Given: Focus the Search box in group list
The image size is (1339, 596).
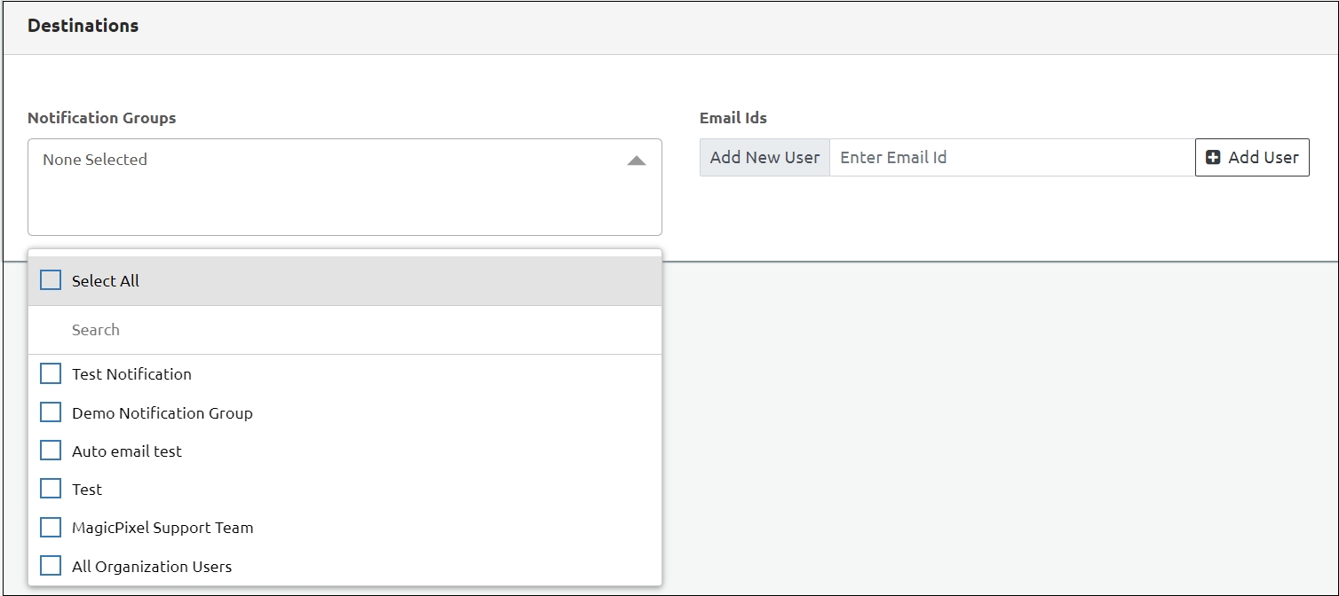Looking at the screenshot, I should pos(355,330).
